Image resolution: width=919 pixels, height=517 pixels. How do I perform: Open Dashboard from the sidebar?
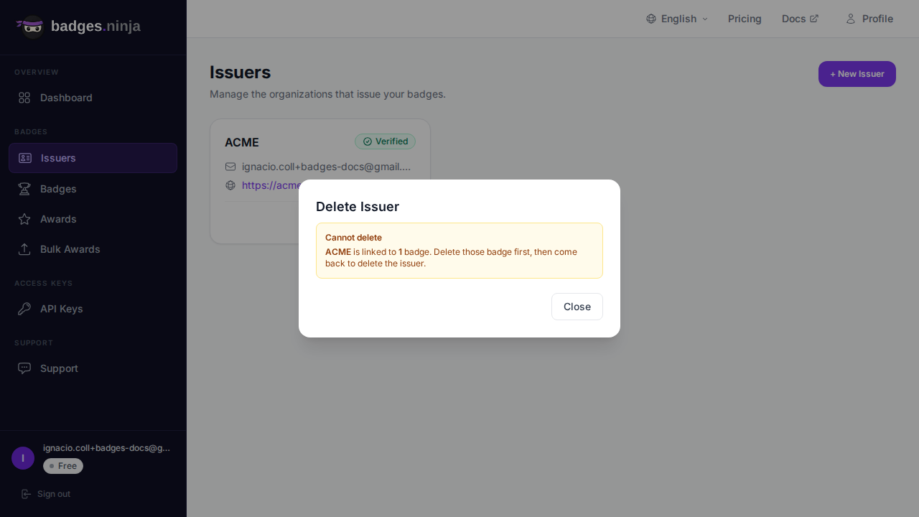point(66,98)
